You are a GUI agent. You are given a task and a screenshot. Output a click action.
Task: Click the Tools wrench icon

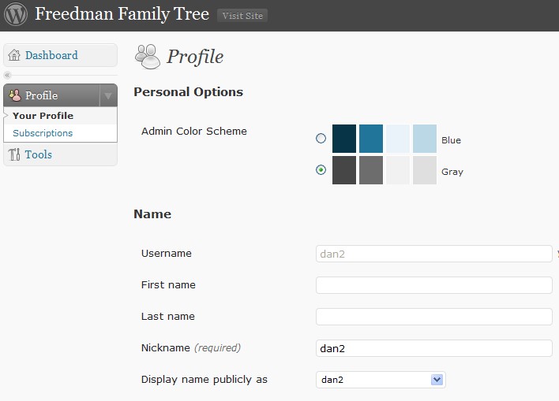(14, 154)
